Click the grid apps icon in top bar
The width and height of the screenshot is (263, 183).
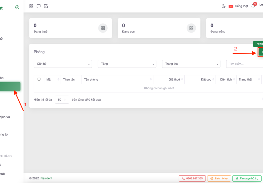(x=31, y=6)
